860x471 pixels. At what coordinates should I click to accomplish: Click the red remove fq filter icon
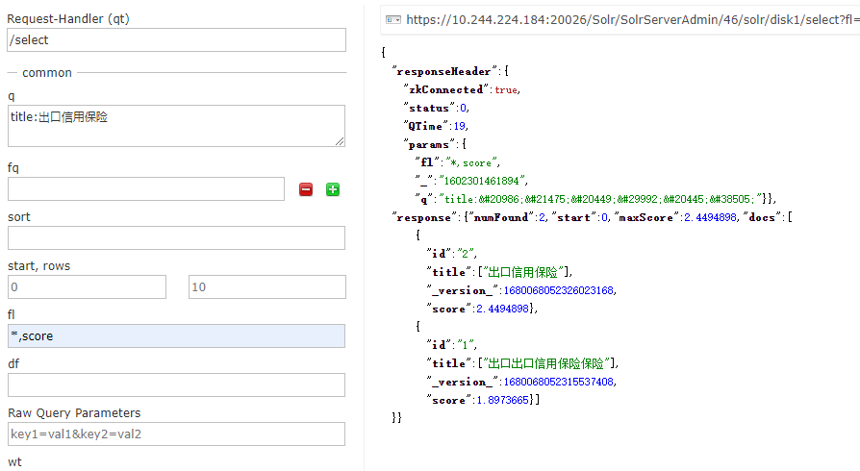click(x=306, y=189)
